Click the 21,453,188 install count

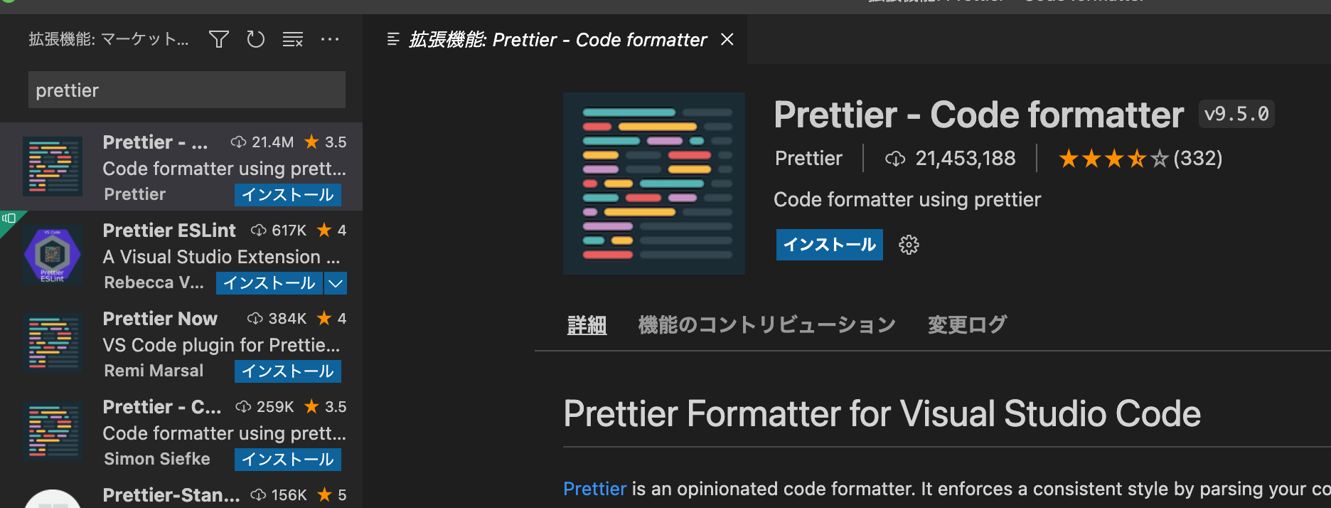click(966, 158)
